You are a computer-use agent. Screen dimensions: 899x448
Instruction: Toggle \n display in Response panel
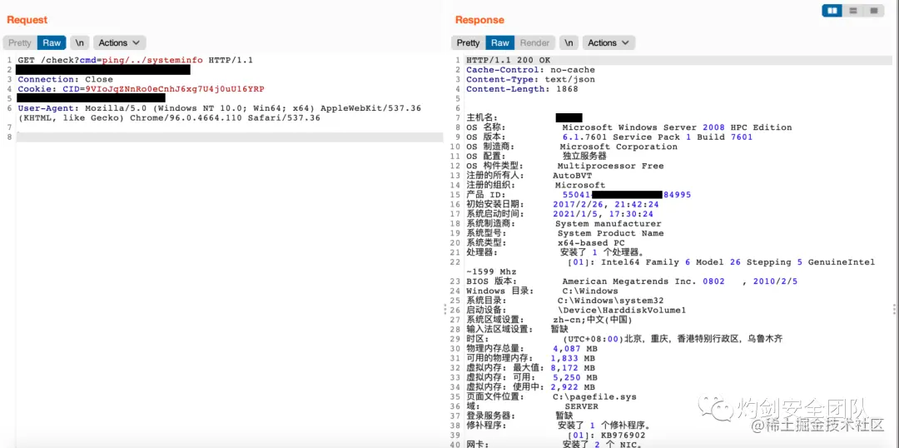(x=569, y=42)
